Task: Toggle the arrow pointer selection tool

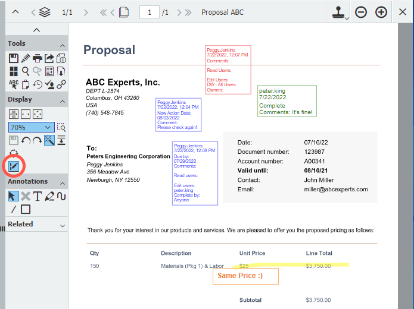Action: tap(14, 196)
